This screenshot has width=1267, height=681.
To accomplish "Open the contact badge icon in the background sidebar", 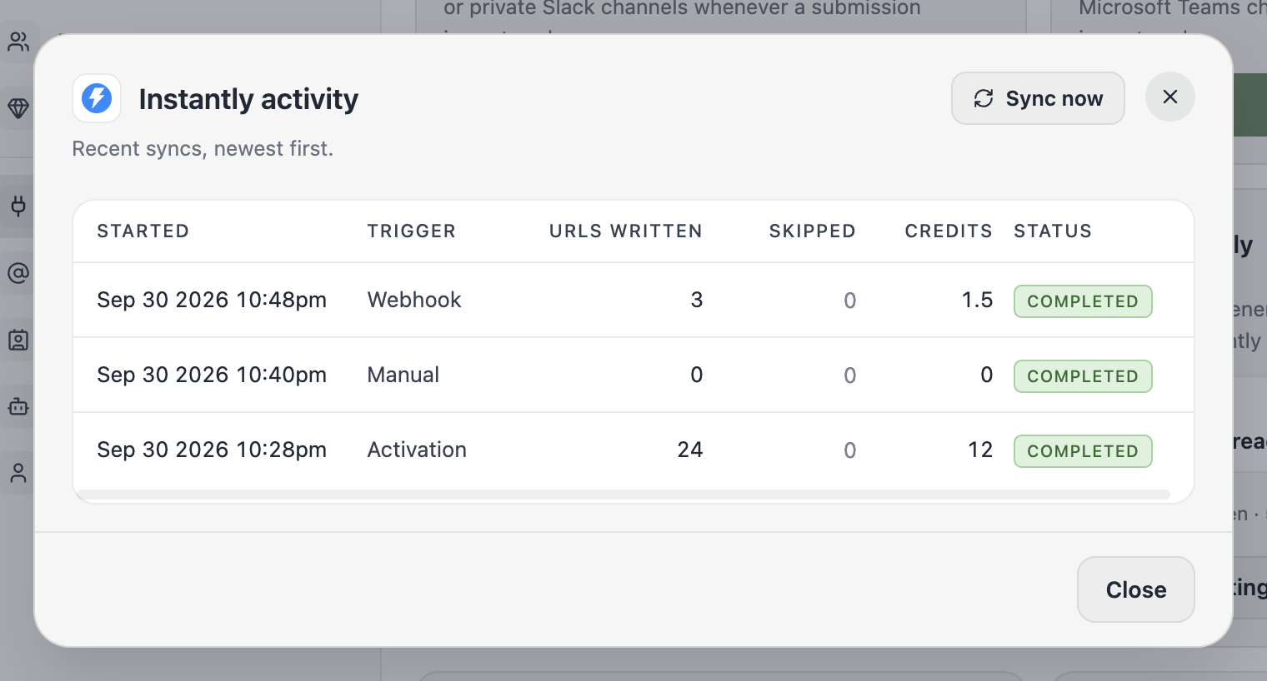I will [18, 340].
